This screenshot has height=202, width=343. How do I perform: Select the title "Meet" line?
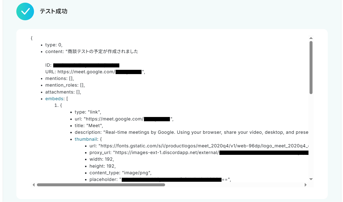(89, 126)
